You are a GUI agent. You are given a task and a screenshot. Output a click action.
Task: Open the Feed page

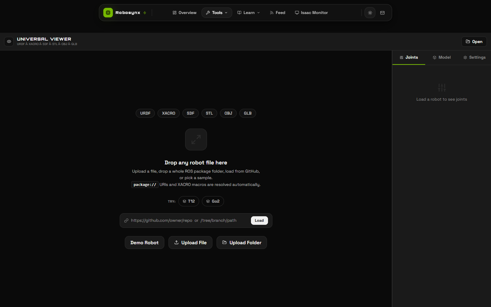pos(277,13)
